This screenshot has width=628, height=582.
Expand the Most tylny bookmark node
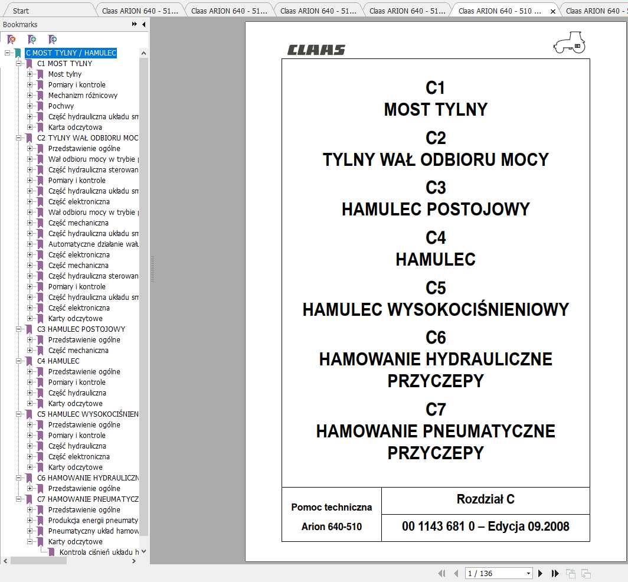click(30, 74)
